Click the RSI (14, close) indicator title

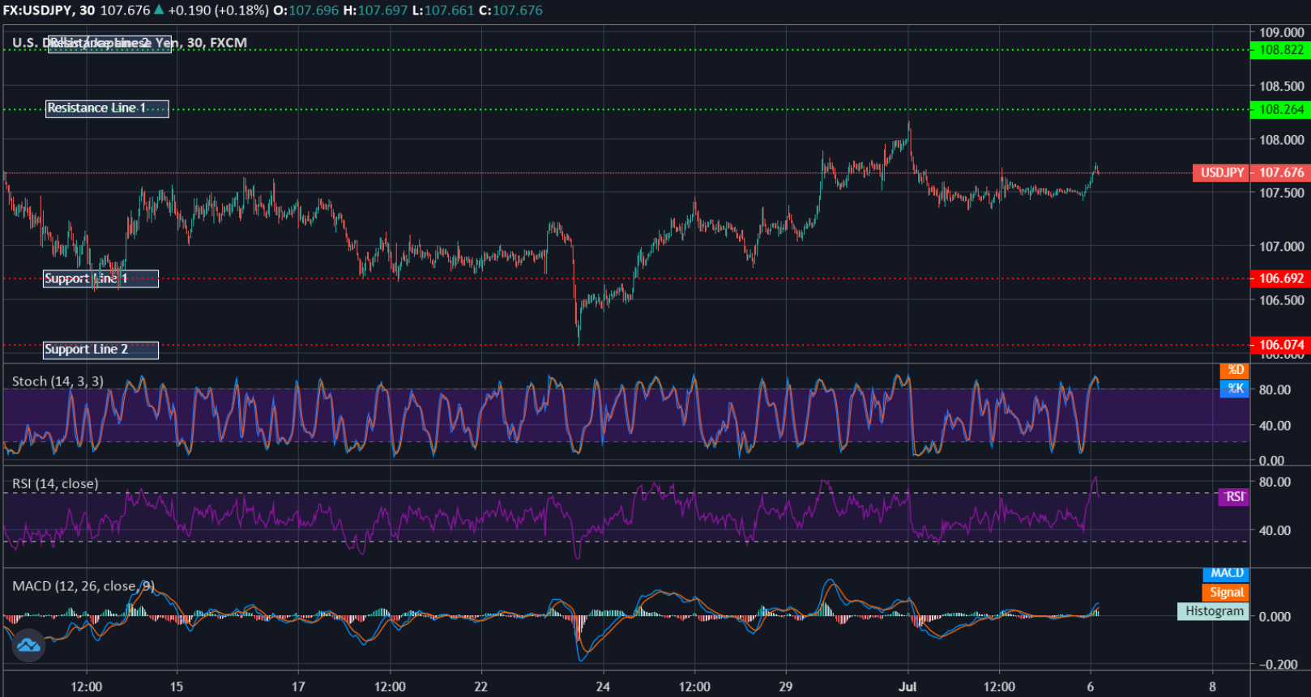55,484
